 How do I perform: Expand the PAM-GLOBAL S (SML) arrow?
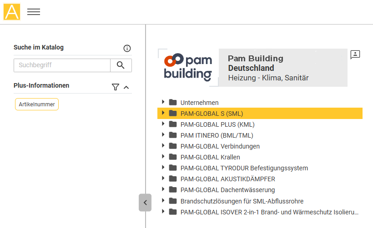click(163, 113)
